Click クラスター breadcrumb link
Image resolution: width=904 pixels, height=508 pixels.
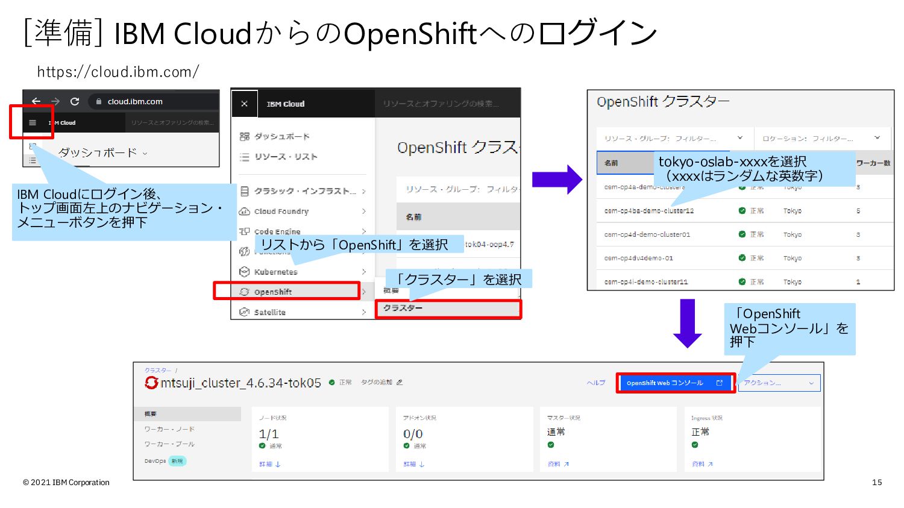pos(158,370)
